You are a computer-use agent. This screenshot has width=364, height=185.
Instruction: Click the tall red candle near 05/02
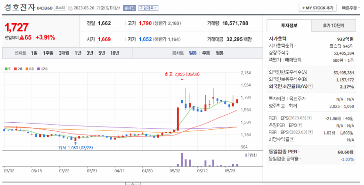click(178, 119)
